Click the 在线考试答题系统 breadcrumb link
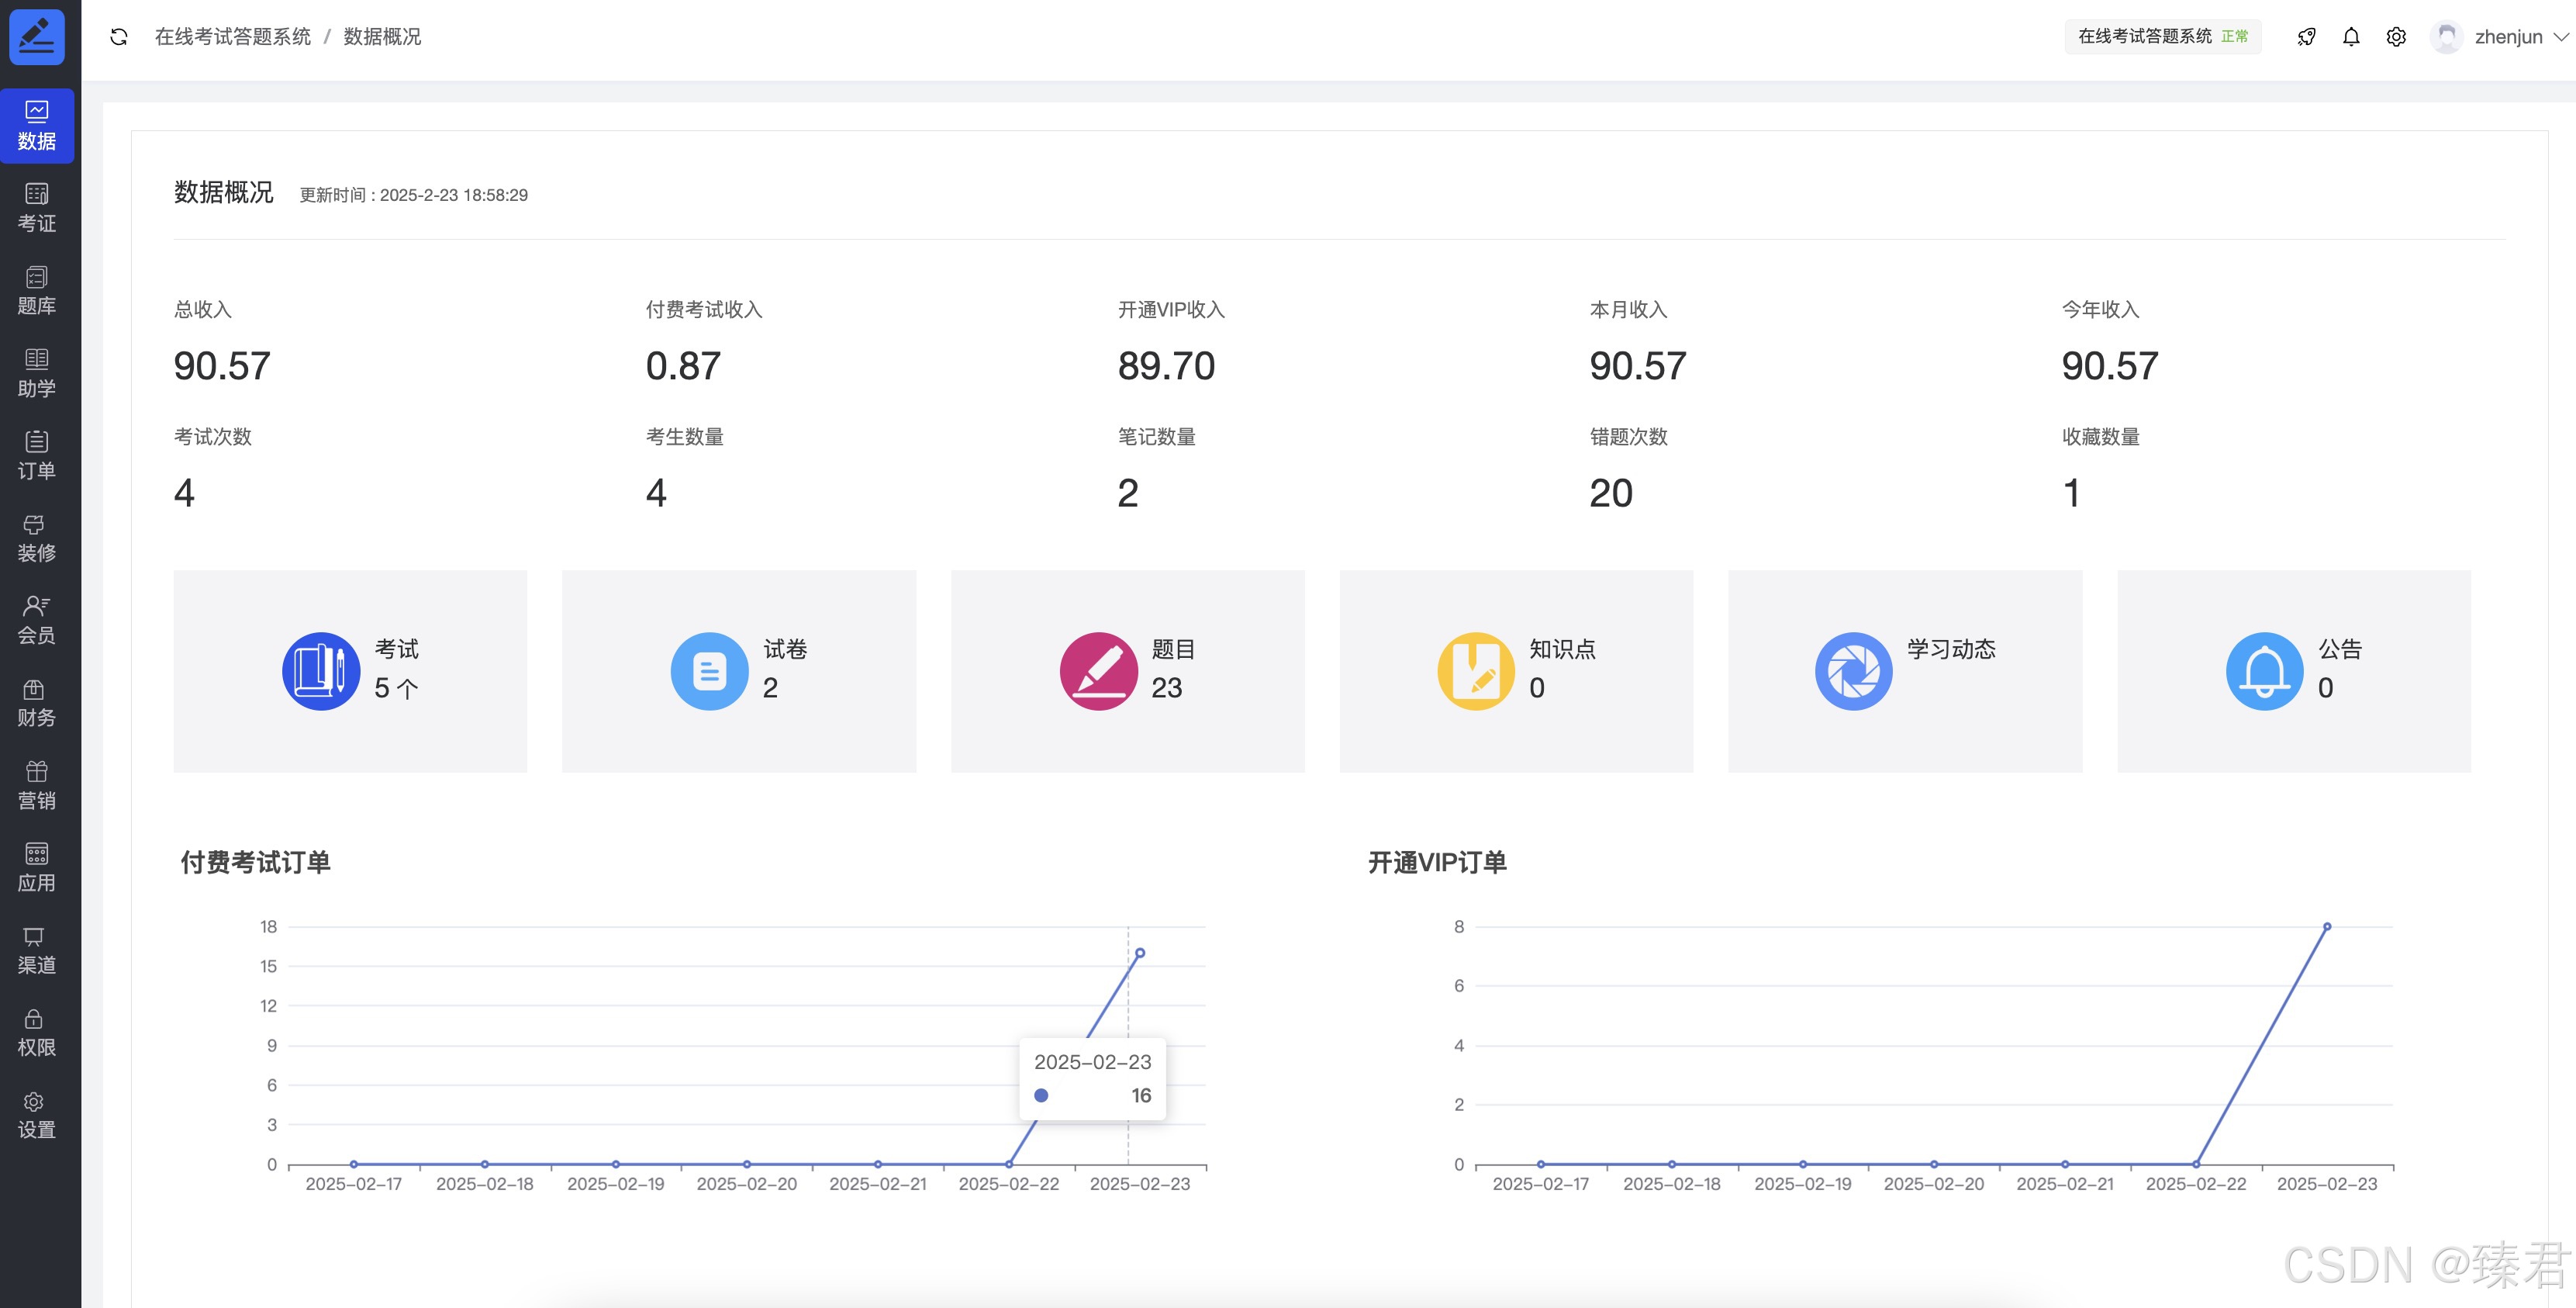This screenshot has width=2576, height=1308. (232, 37)
